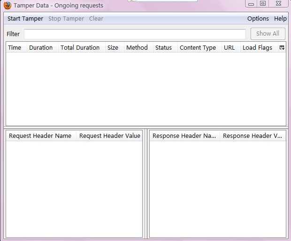
Task: Sort by Load Flags column header
Action: (260, 47)
